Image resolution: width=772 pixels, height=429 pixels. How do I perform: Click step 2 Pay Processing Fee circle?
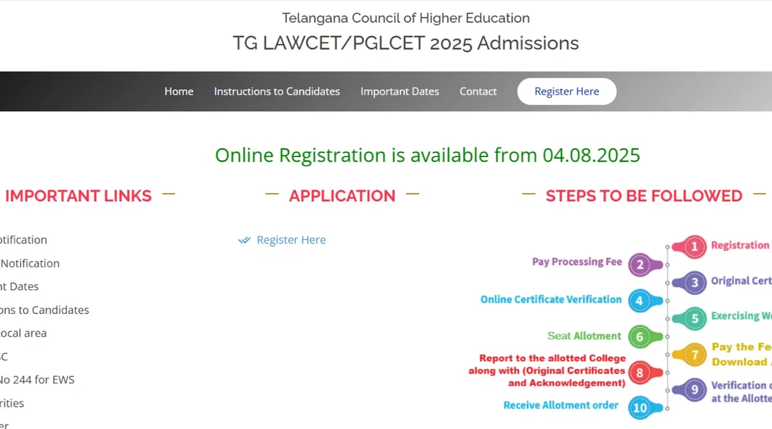click(x=639, y=264)
